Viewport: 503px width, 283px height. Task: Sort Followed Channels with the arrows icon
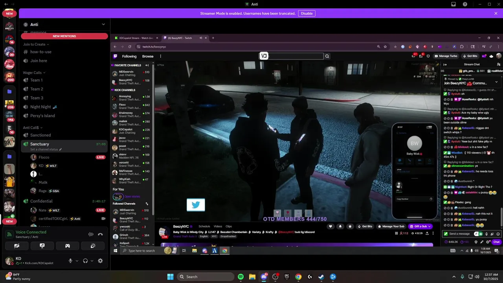147,204
